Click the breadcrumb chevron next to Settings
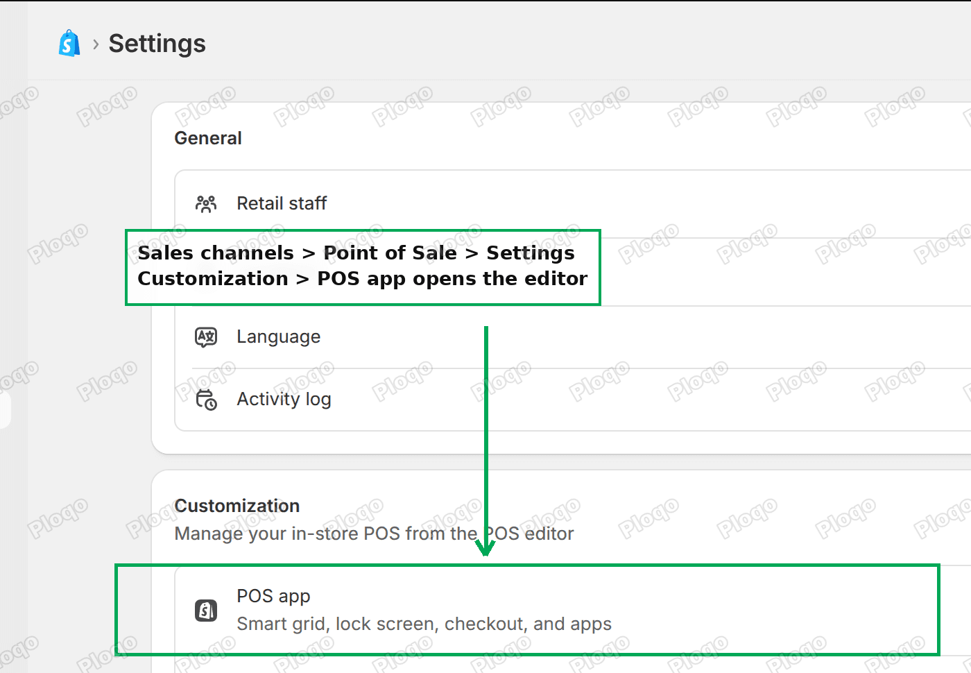Image resolution: width=971 pixels, height=673 pixels. [96, 44]
